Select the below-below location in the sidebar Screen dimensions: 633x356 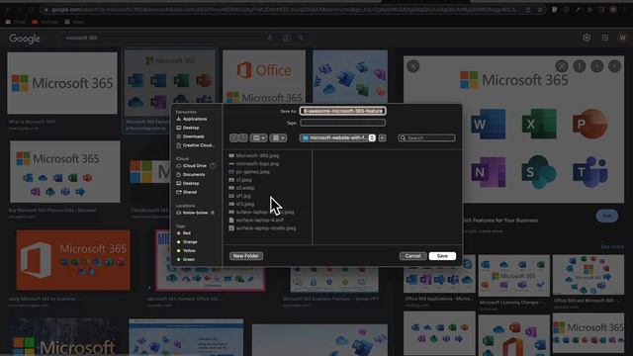192,213
